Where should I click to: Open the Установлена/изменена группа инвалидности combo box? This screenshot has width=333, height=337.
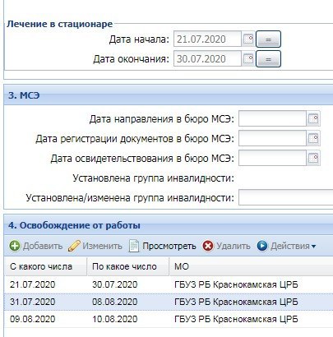(285, 197)
